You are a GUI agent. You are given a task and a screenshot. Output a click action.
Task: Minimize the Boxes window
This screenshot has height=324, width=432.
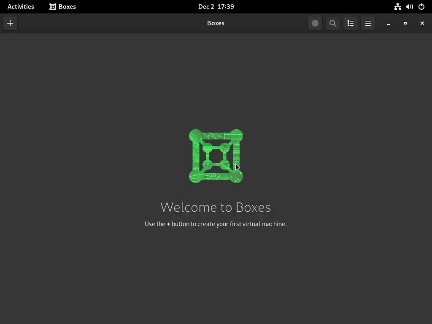(389, 23)
